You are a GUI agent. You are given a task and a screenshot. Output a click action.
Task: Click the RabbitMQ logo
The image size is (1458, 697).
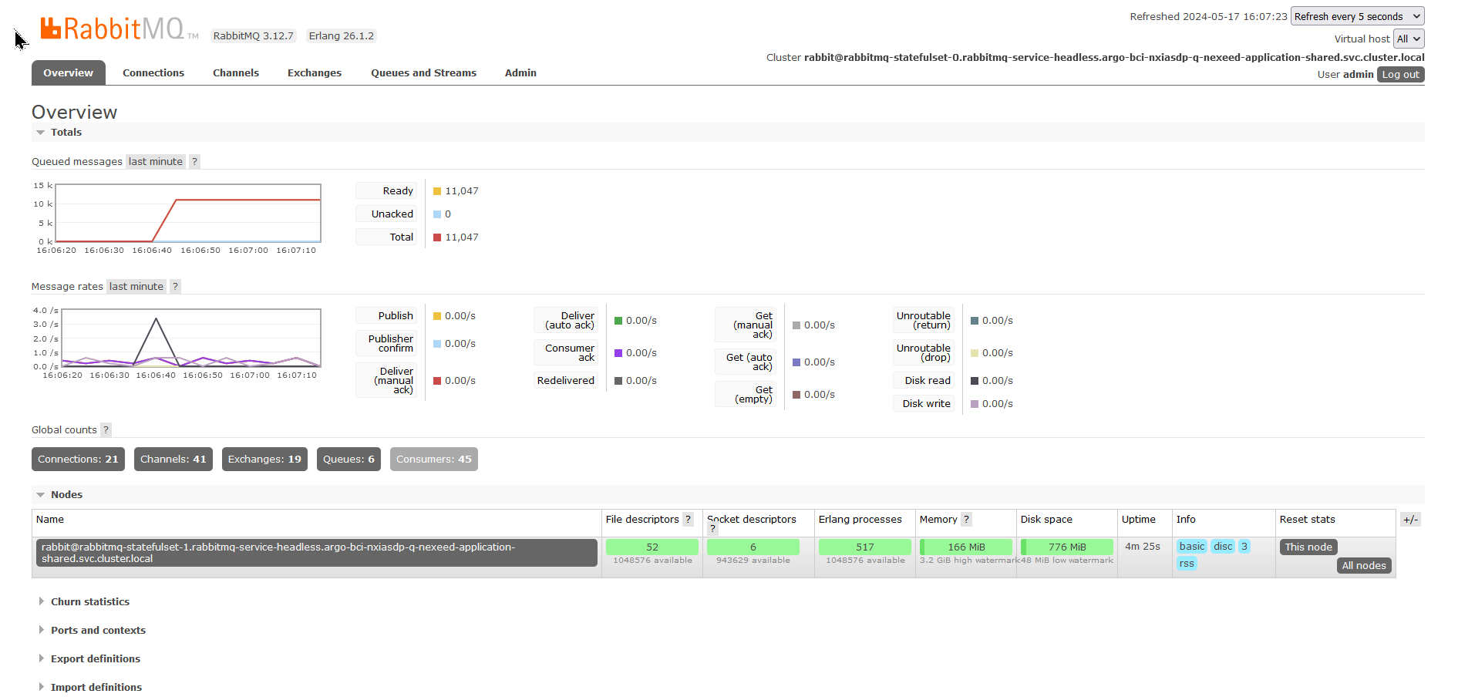(112, 29)
